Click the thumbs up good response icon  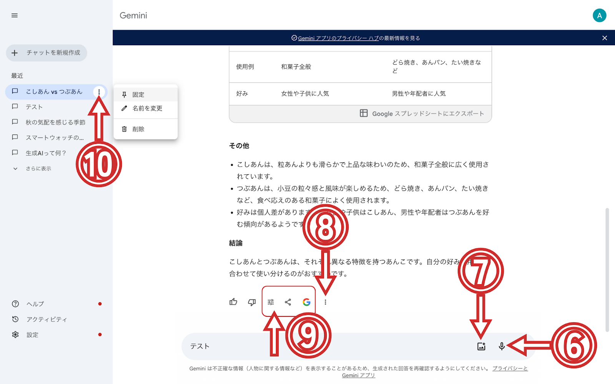(233, 302)
